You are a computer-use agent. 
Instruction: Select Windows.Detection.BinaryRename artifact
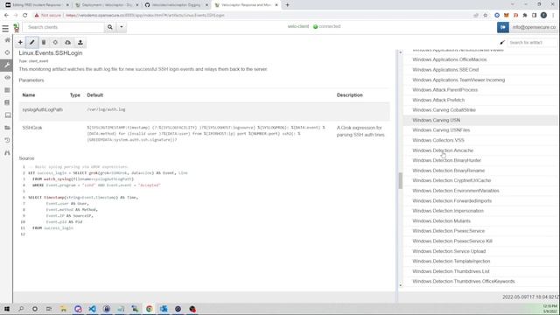(x=449, y=171)
